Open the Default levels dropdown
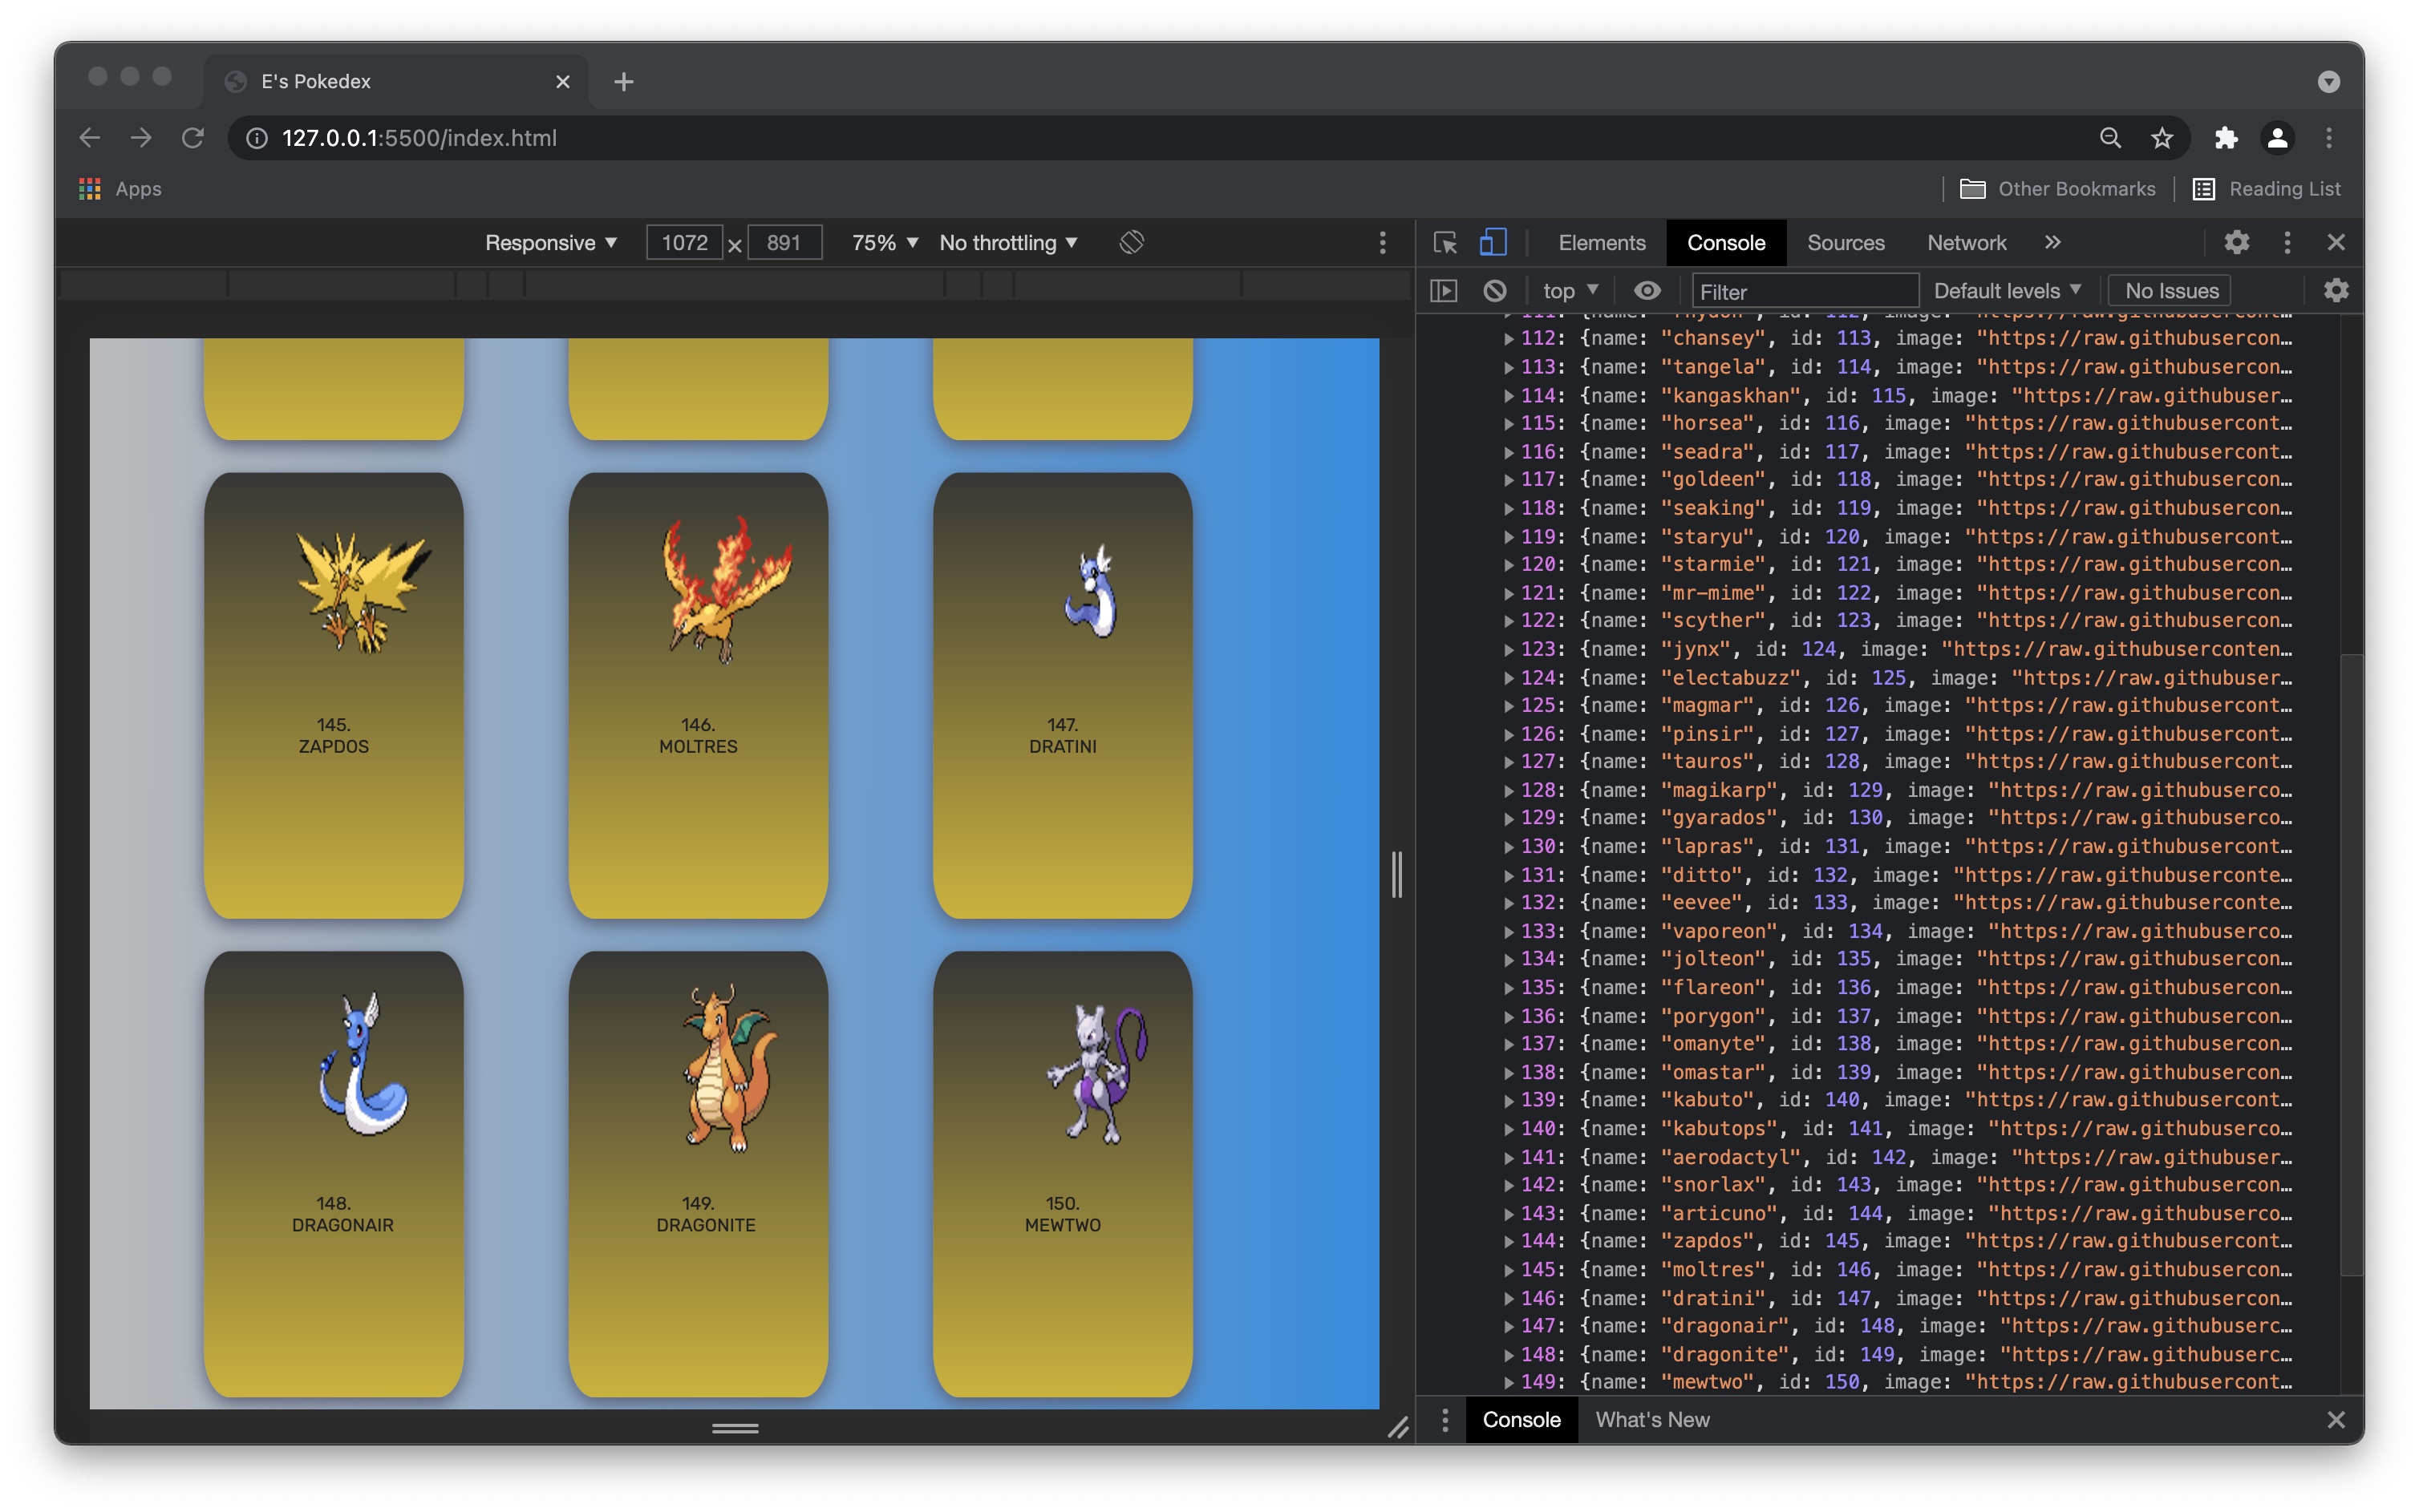Viewport: 2419px width, 1512px height. pos(2007,290)
